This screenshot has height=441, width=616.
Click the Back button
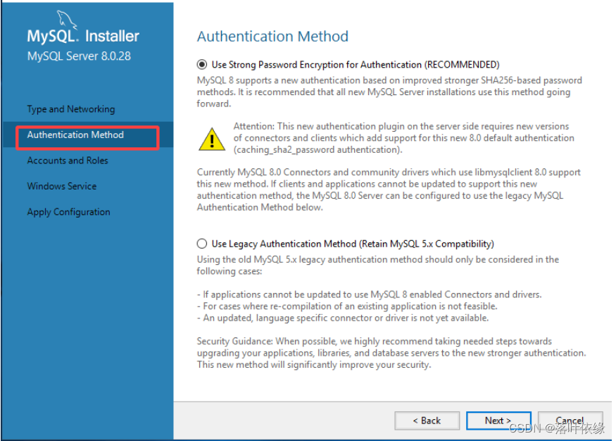pyautogui.click(x=427, y=421)
